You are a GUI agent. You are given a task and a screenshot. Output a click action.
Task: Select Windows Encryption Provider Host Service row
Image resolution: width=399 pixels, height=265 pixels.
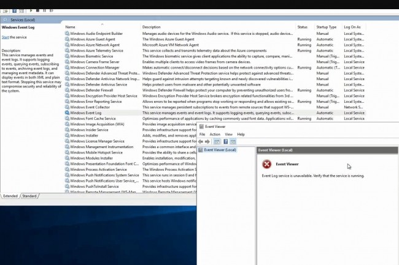(215, 96)
